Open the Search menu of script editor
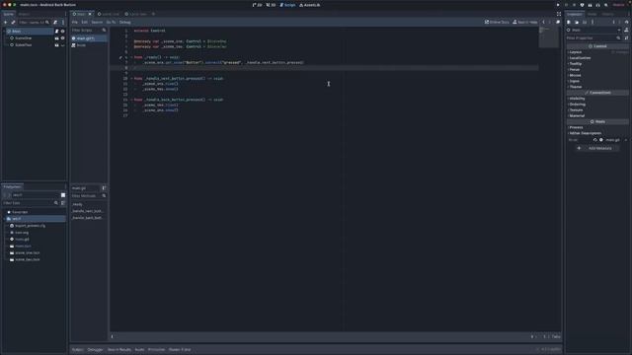Image resolution: width=632 pixels, height=355 pixels. tap(97, 22)
